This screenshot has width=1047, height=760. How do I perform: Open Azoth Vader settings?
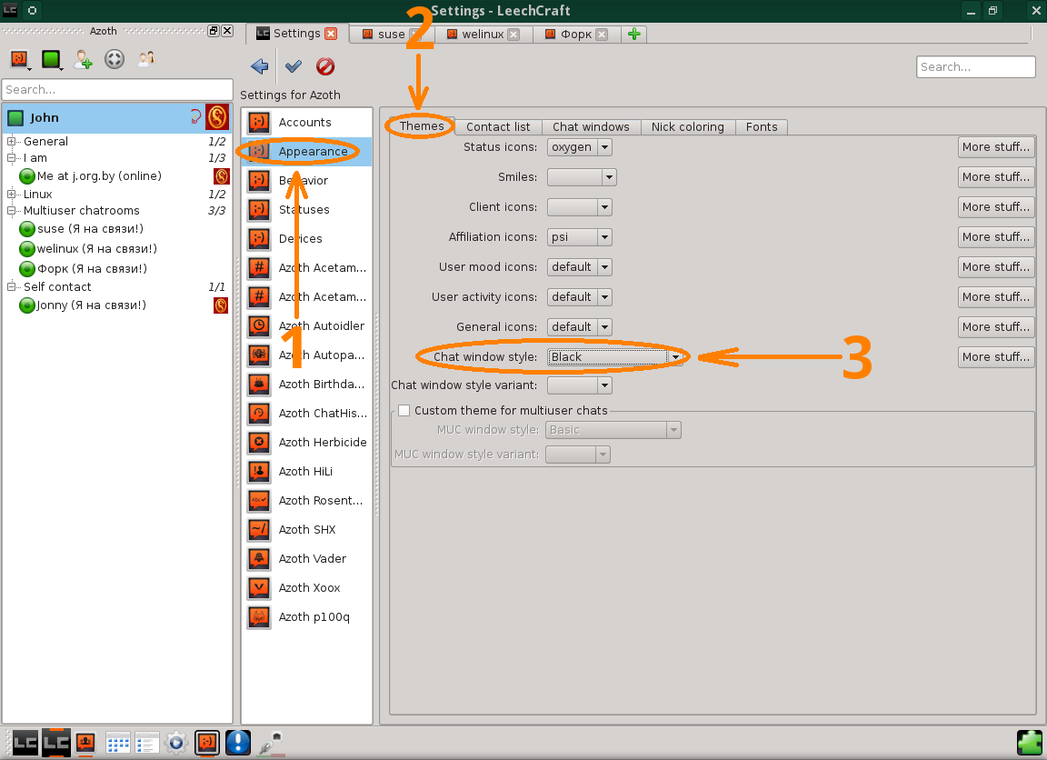coord(306,558)
